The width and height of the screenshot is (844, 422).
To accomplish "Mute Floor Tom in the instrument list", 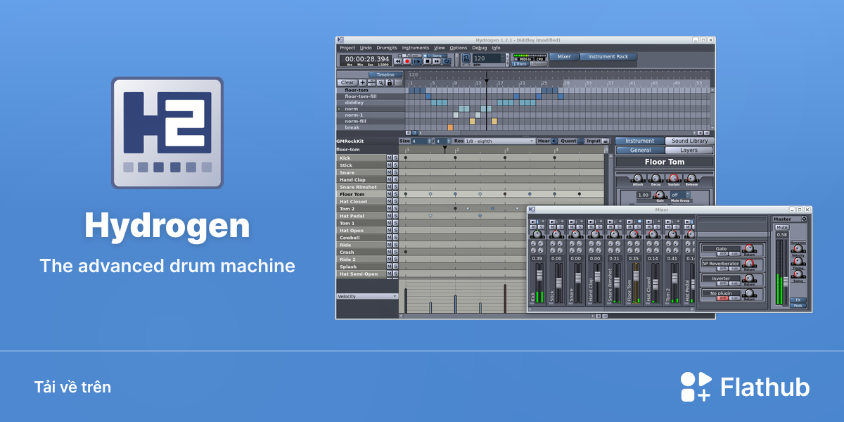I will 389,194.
